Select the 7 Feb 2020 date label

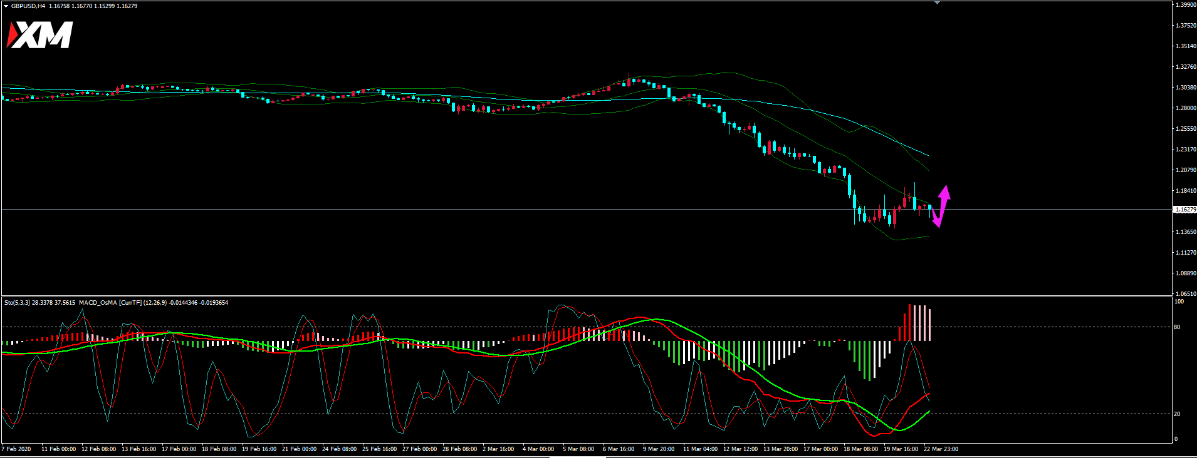click(x=16, y=449)
